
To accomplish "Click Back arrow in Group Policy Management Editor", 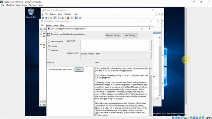I will click(41, 29).
